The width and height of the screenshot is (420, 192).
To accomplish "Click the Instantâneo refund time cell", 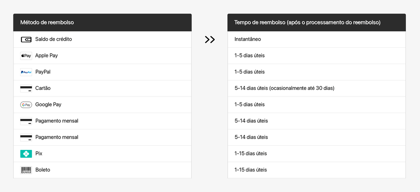I will (x=317, y=40).
